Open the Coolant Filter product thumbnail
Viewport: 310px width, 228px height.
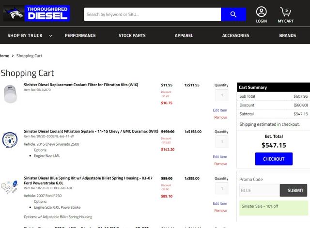pos(10,94)
